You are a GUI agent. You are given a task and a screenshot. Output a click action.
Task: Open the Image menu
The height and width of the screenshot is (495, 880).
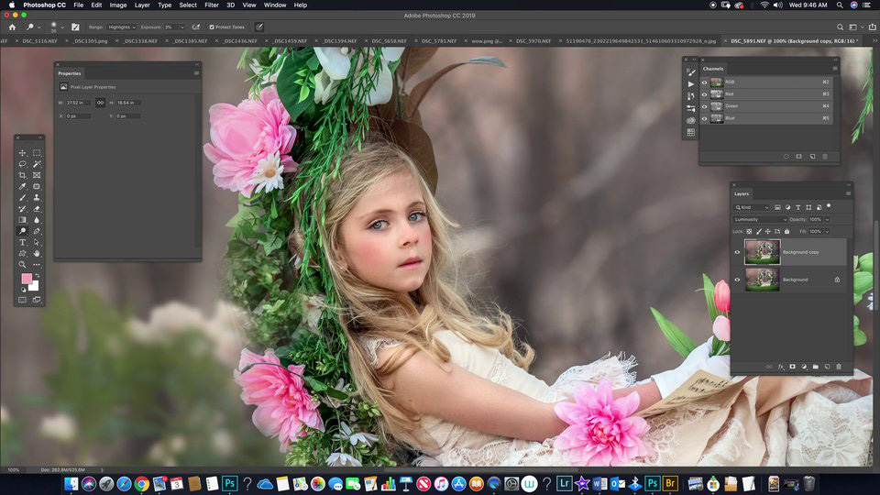tap(118, 5)
